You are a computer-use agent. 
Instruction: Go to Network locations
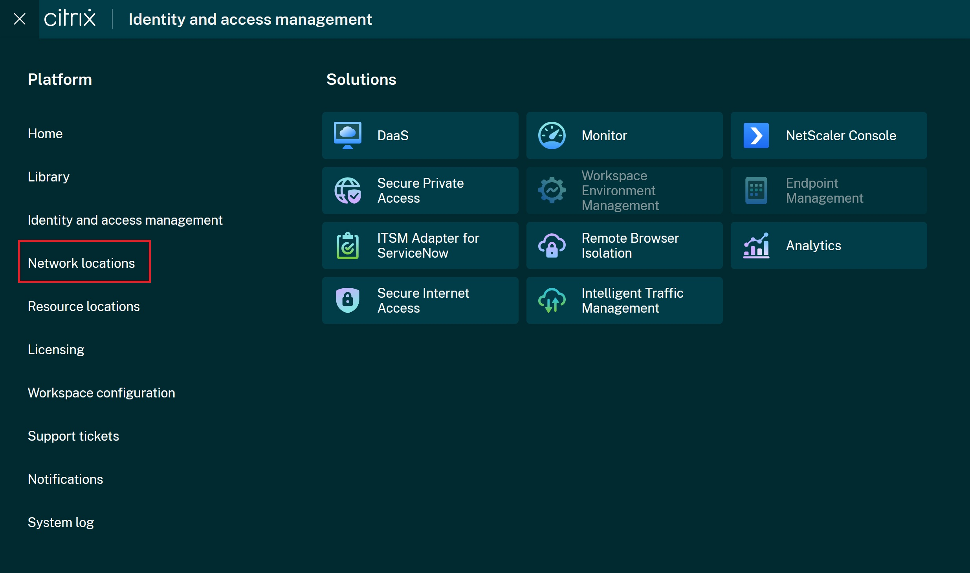81,263
